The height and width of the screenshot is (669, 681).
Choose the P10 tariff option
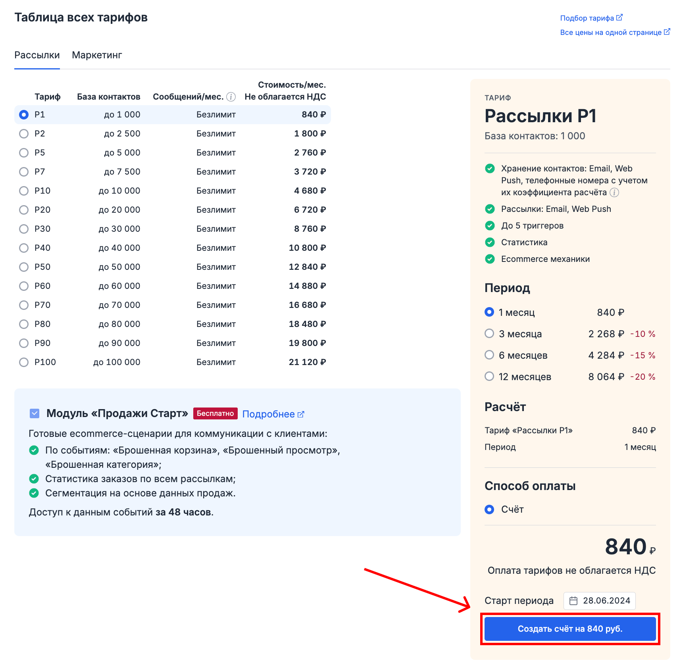point(24,191)
